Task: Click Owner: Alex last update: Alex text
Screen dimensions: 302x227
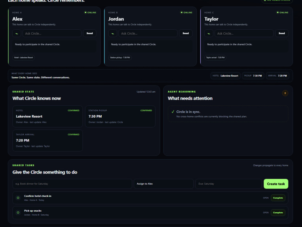Action: pos(31,122)
